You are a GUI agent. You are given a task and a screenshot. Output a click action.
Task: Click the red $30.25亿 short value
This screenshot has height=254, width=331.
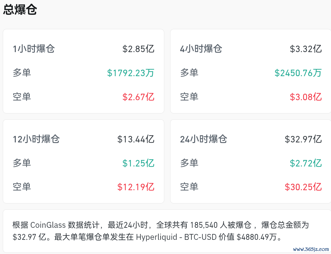pyautogui.click(x=303, y=187)
